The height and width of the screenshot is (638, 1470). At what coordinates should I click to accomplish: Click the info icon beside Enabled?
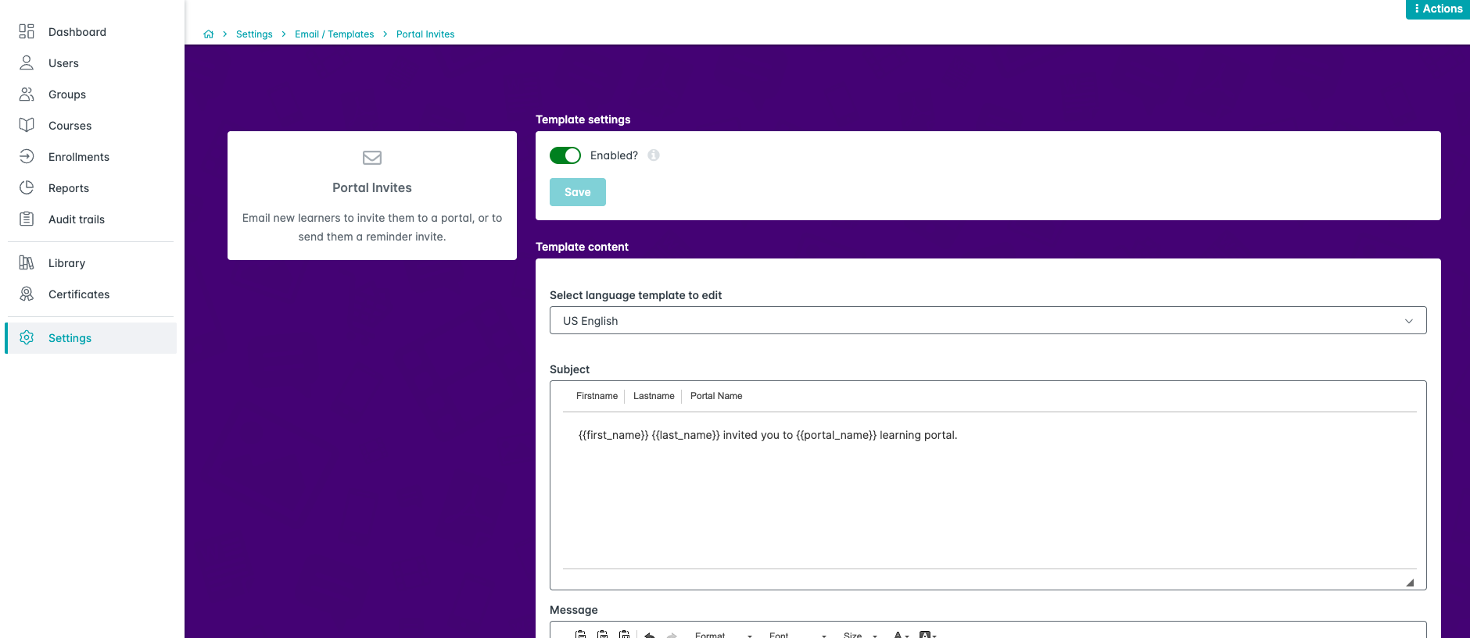(654, 155)
